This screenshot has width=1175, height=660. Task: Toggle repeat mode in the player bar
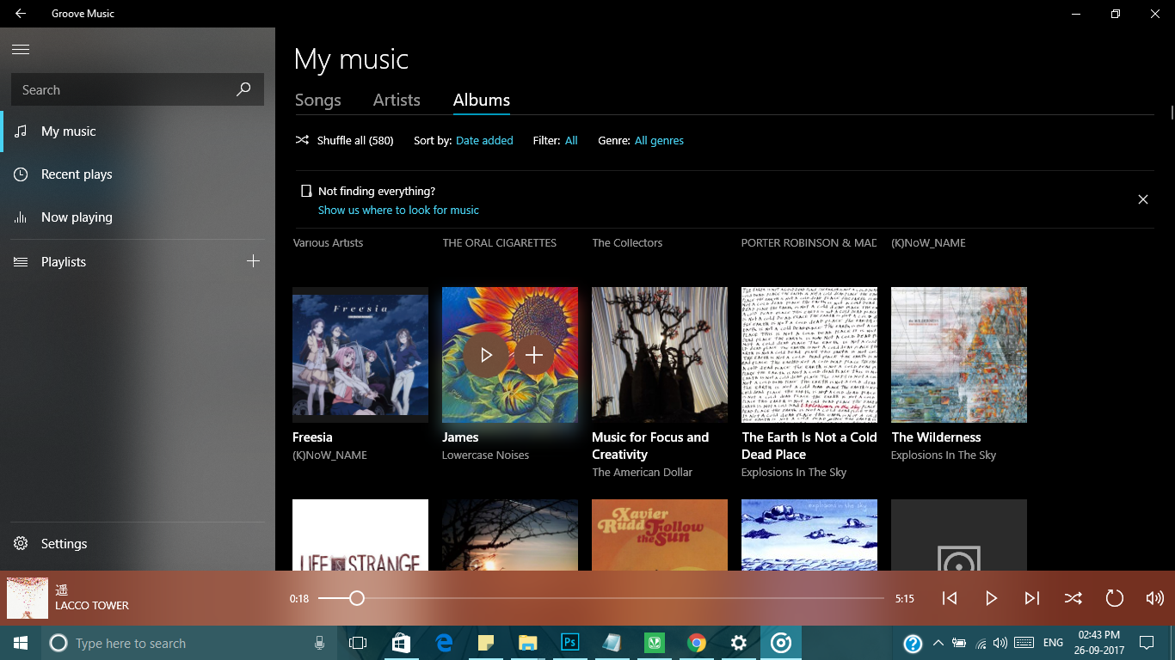(x=1114, y=598)
